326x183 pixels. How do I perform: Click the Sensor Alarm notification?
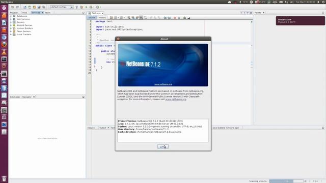[300, 21]
